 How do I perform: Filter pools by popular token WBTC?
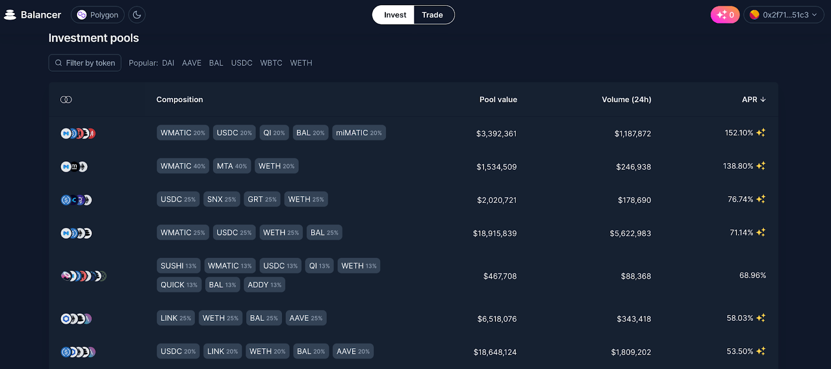coord(271,63)
